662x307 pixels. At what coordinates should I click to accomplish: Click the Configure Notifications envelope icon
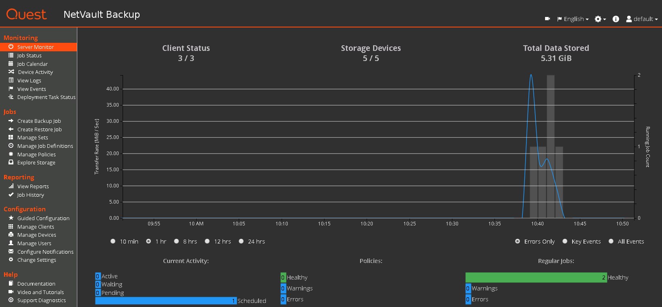click(11, 252)
